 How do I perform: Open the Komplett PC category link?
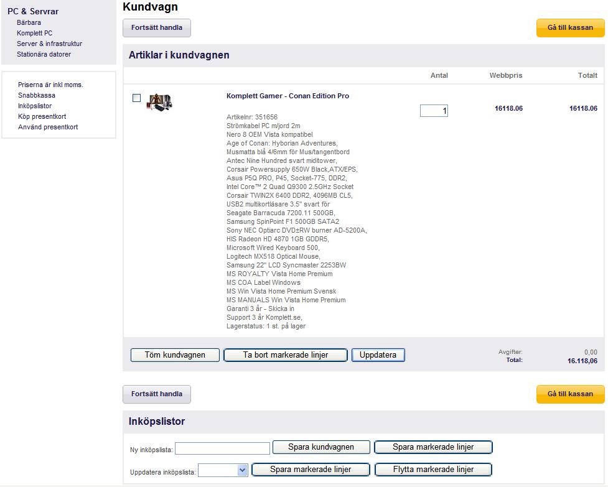click(x=34, y=34)
